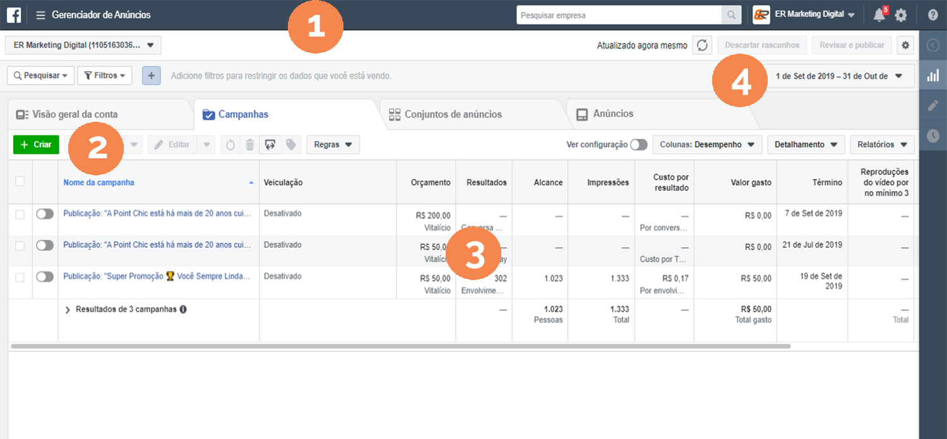This screenshot has height=439, width=947.
Task: Open the date range dropdown
Action: coord(838,76)
